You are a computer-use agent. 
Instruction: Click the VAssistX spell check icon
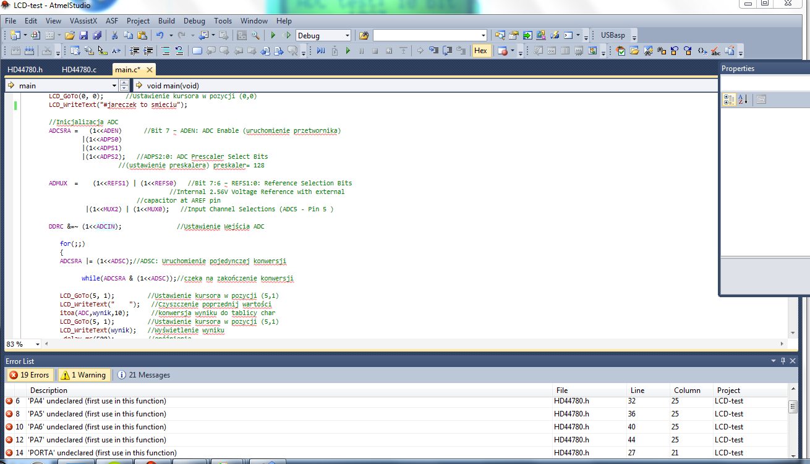[x=715, y=51]
